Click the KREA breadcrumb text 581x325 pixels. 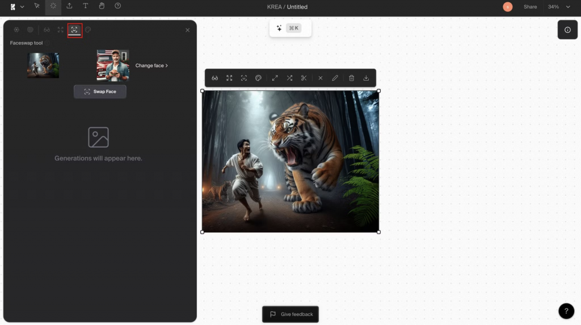click(275, 7)
